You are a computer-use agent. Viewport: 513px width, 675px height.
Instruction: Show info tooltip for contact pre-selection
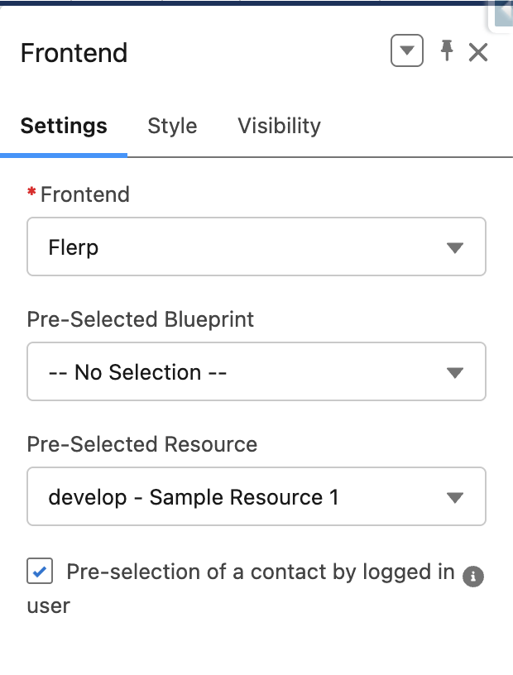tap(472, 577)
